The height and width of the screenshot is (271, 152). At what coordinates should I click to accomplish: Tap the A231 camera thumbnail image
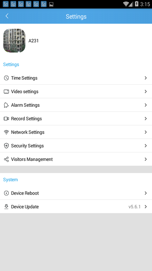pos(14,41)
